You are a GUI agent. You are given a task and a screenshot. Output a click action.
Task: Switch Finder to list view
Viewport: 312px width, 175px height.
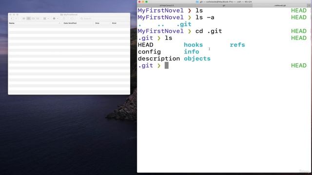28,18
